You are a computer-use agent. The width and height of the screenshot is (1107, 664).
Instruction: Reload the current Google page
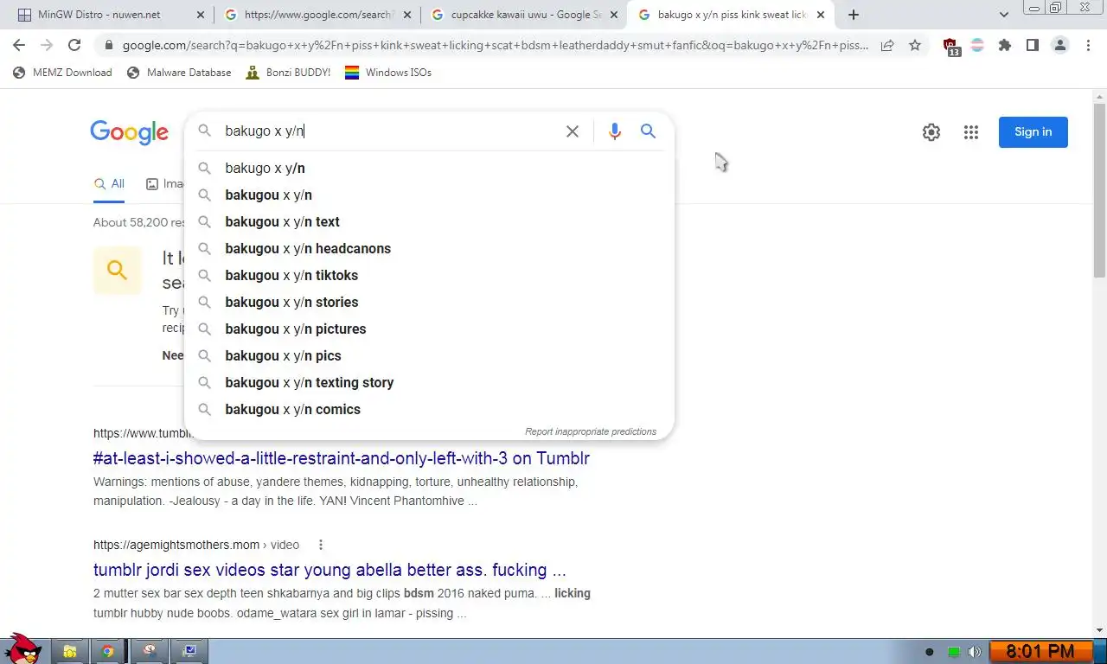74,45
